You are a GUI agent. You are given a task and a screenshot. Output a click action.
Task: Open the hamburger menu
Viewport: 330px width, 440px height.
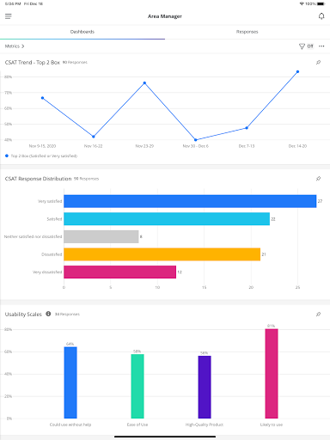coord(9,16)
